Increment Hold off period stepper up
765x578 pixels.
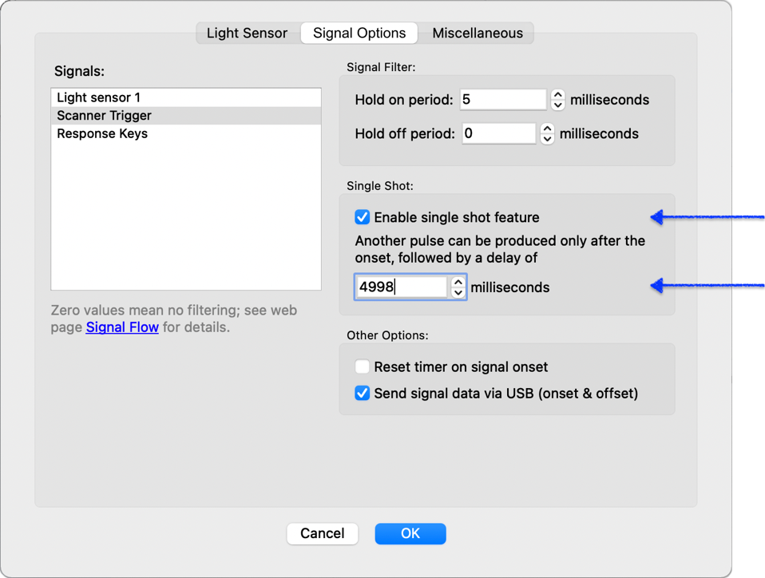(547, 129)
